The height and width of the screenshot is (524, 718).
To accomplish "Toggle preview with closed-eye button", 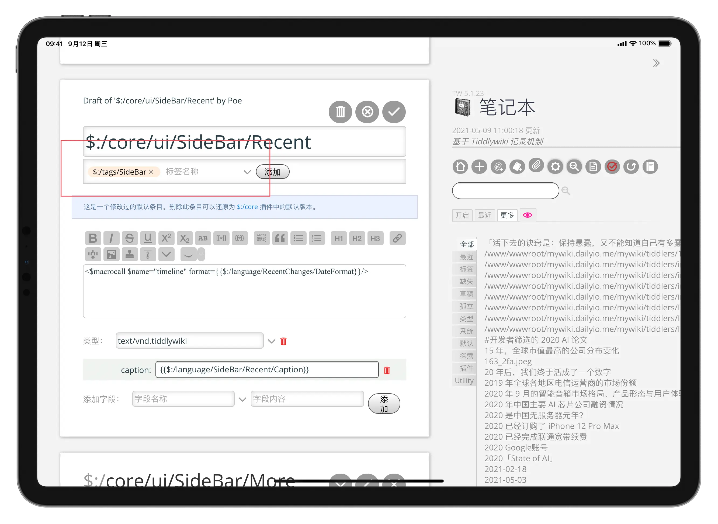I will point(188,254).
